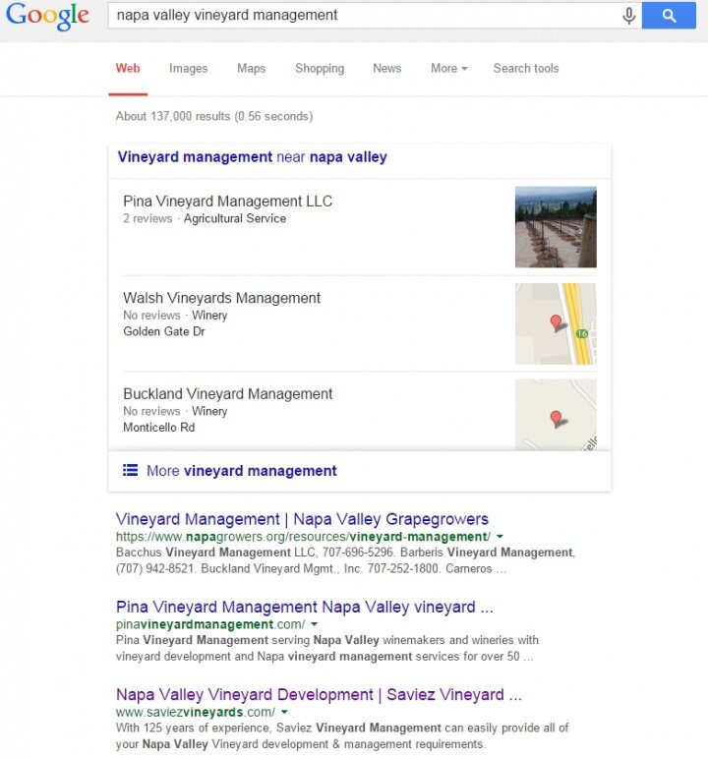This screenshot has width=708, height=759.
Task: Expand the More dropdown menu
Action: coord(449,68)
